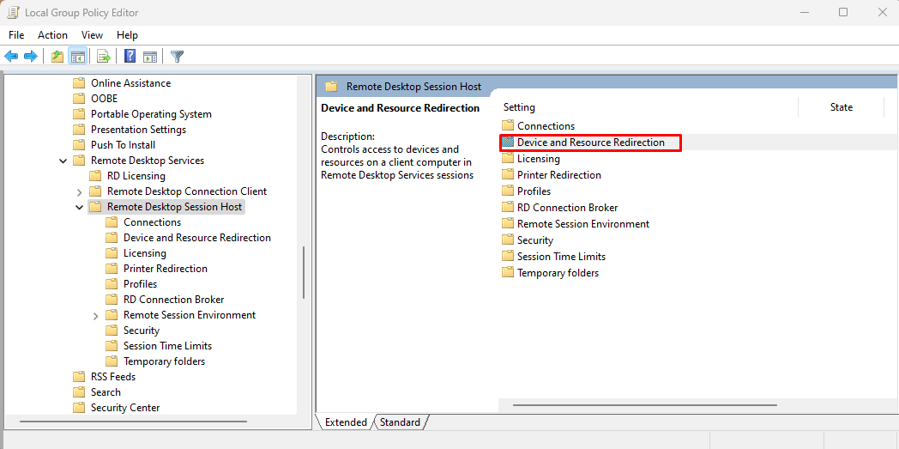
Task: Click folder icon beside RSS Feeds
Action: (79, 377)
